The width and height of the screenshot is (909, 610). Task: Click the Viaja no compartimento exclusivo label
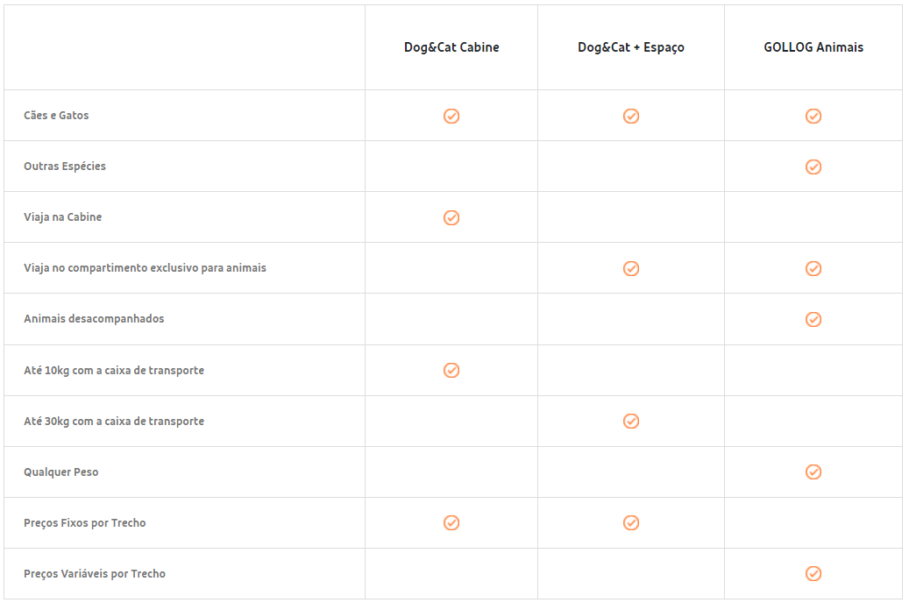pyautogui.click(x=145, y=268)
